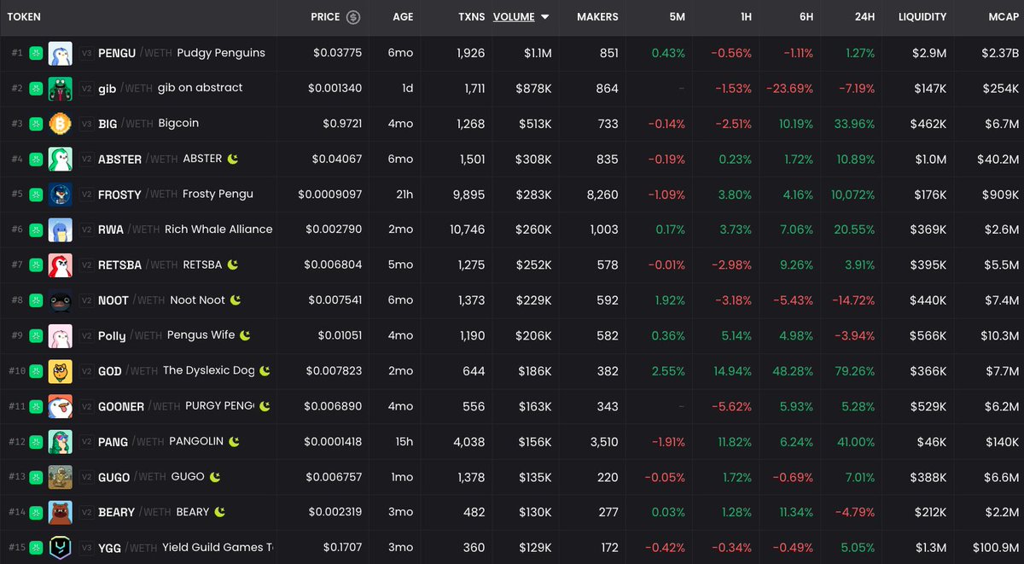This screenshot has height=564, width=1024.
Task: Click the PRICE column header label
Action: [326, 17]
